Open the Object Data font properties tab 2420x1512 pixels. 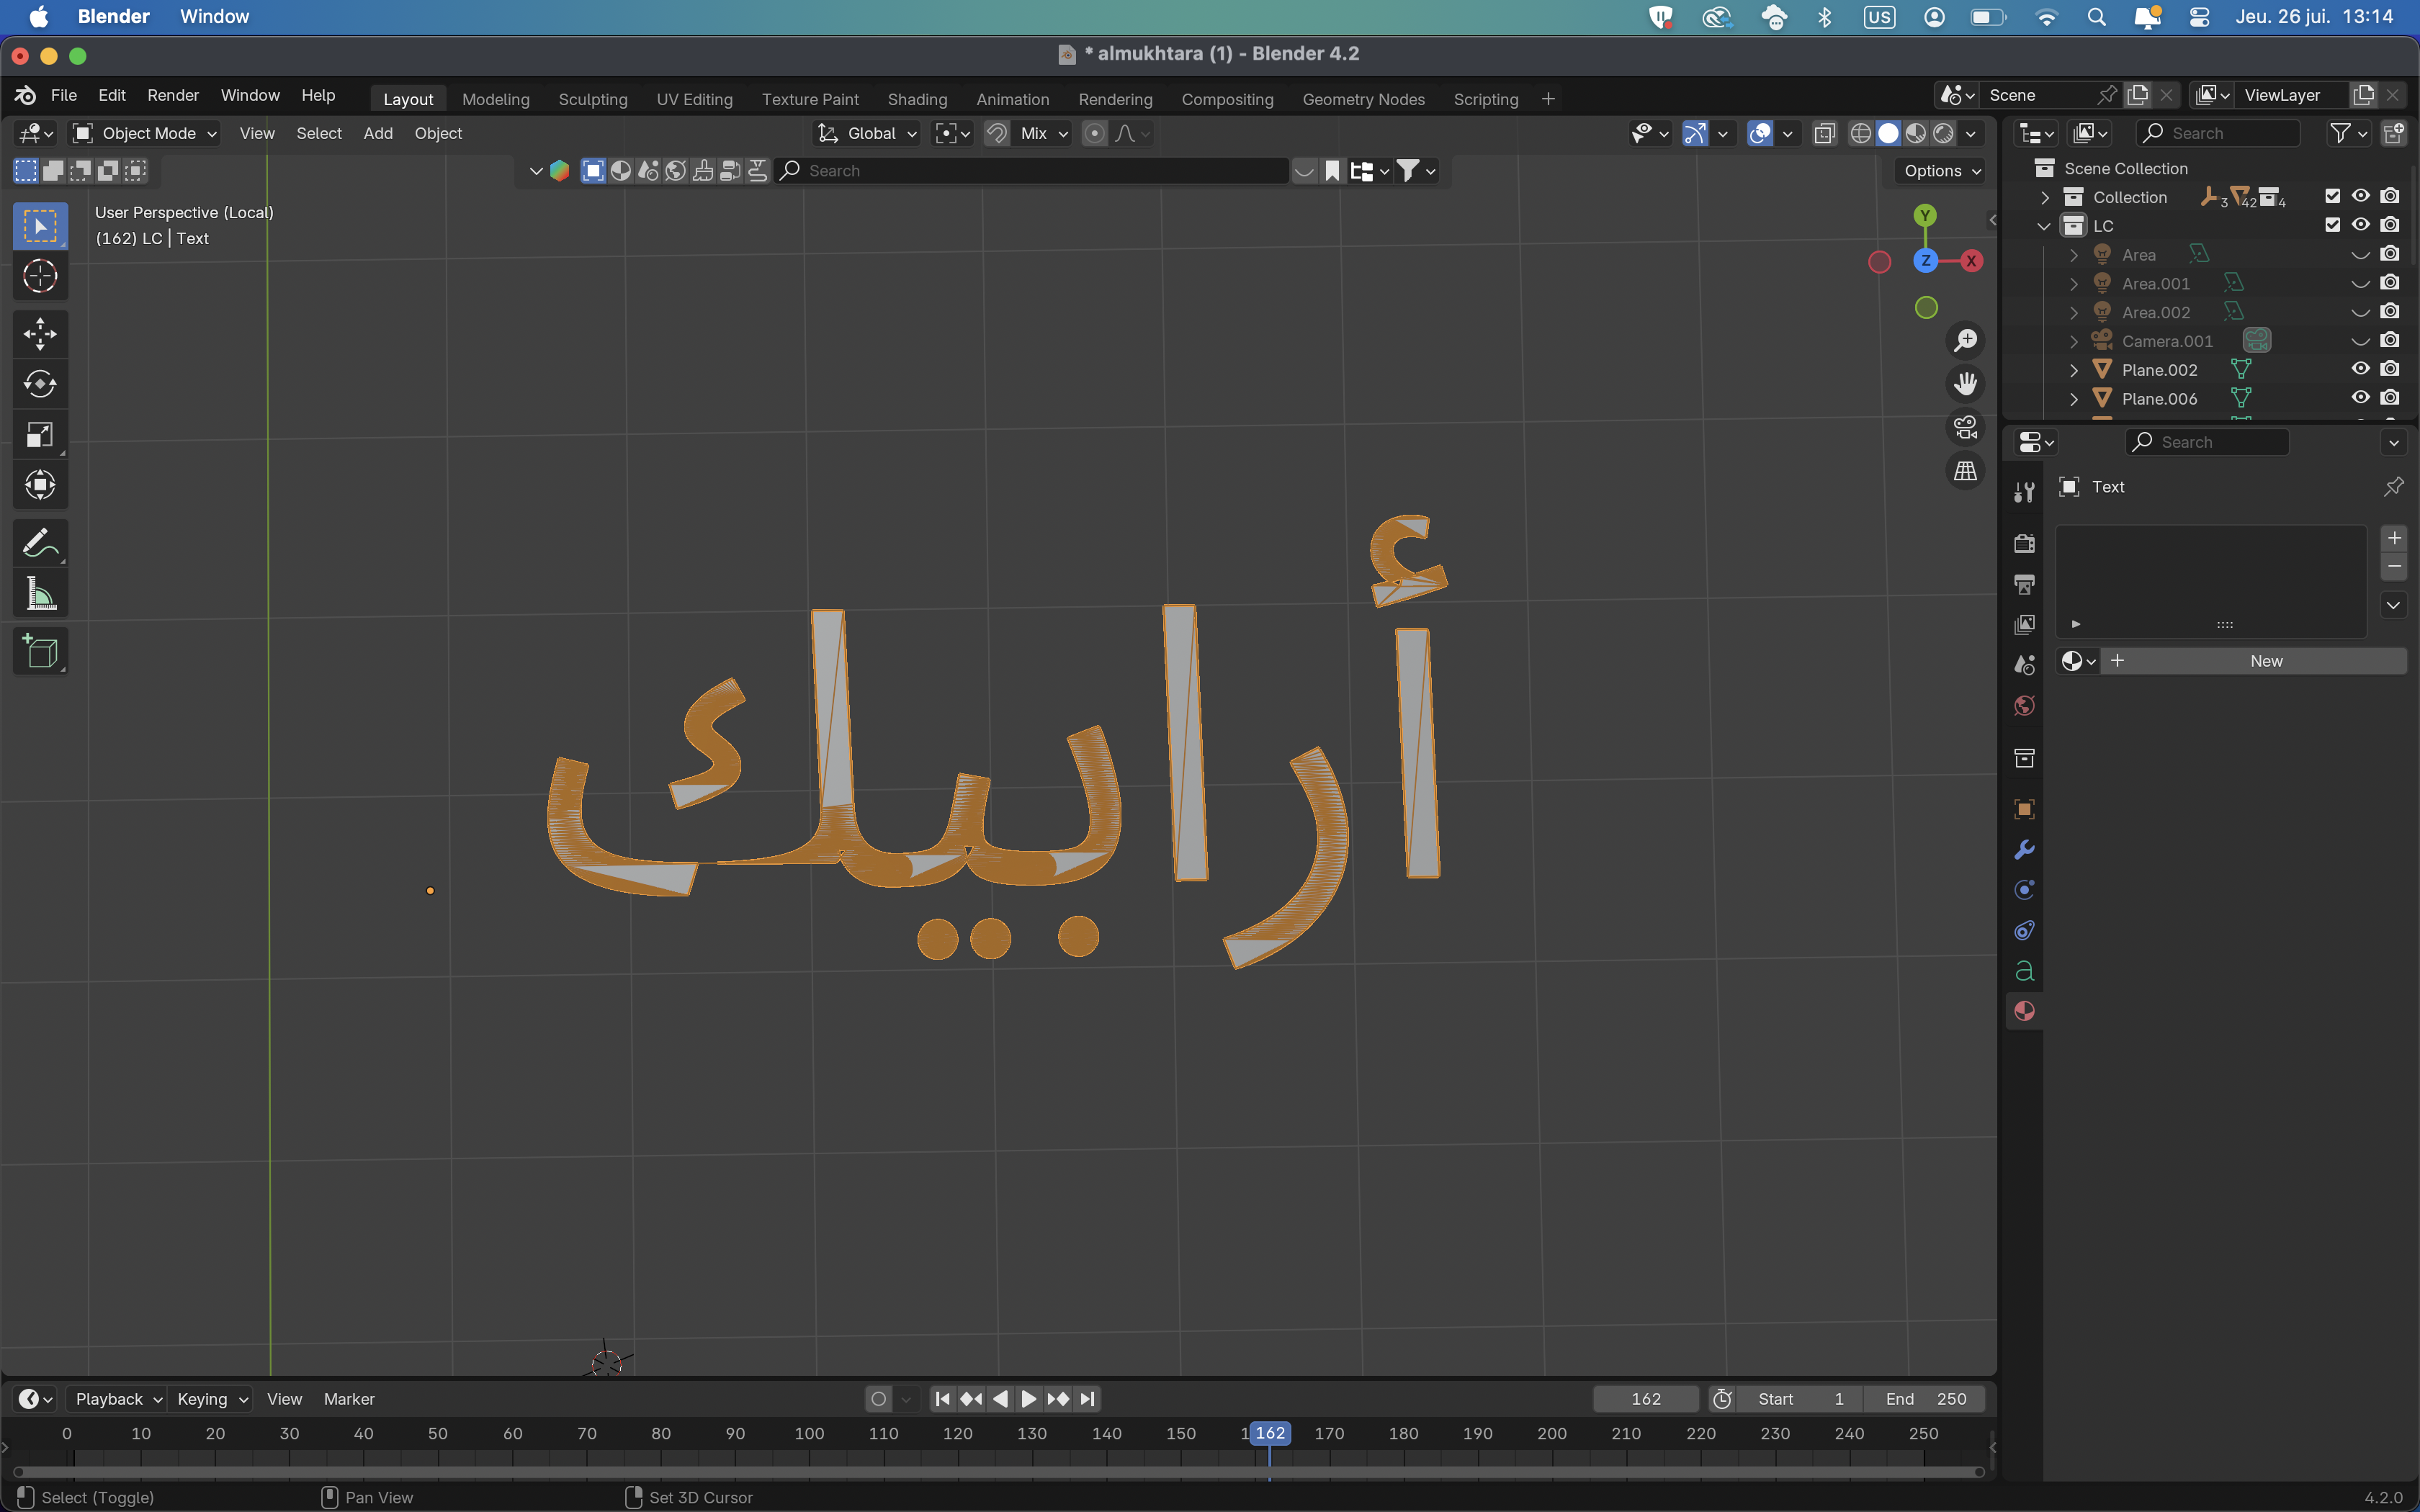pyautogui.click(x=2024, y=971)
